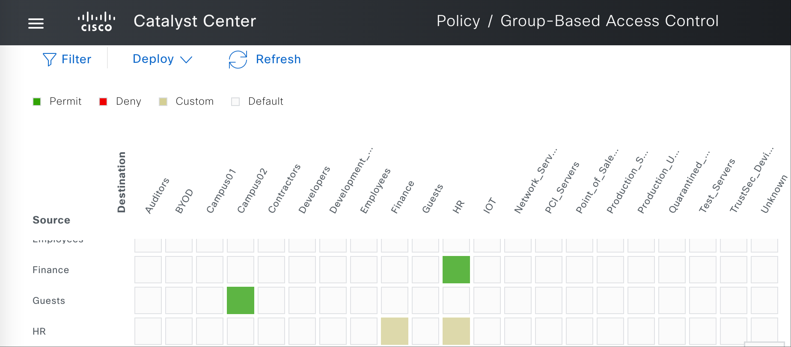Click the HR source row label

point(39,331)
